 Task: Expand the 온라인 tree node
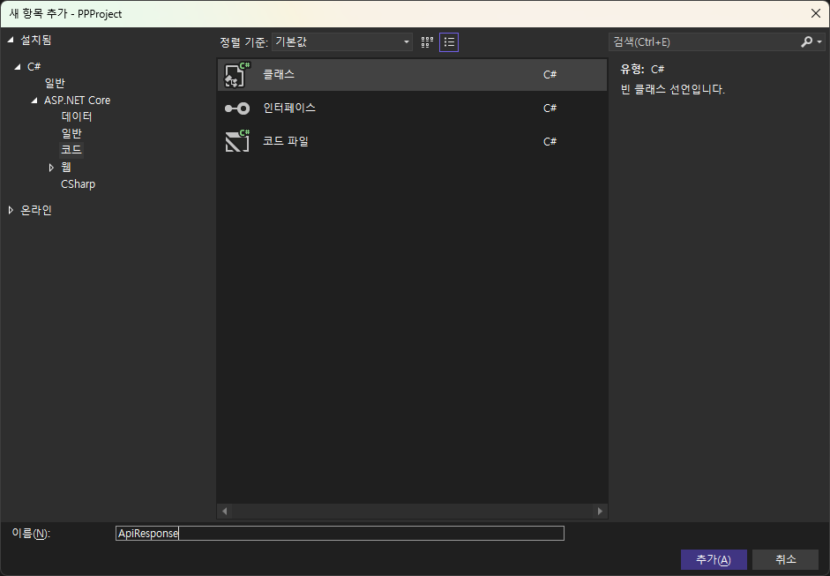[11, 210]
